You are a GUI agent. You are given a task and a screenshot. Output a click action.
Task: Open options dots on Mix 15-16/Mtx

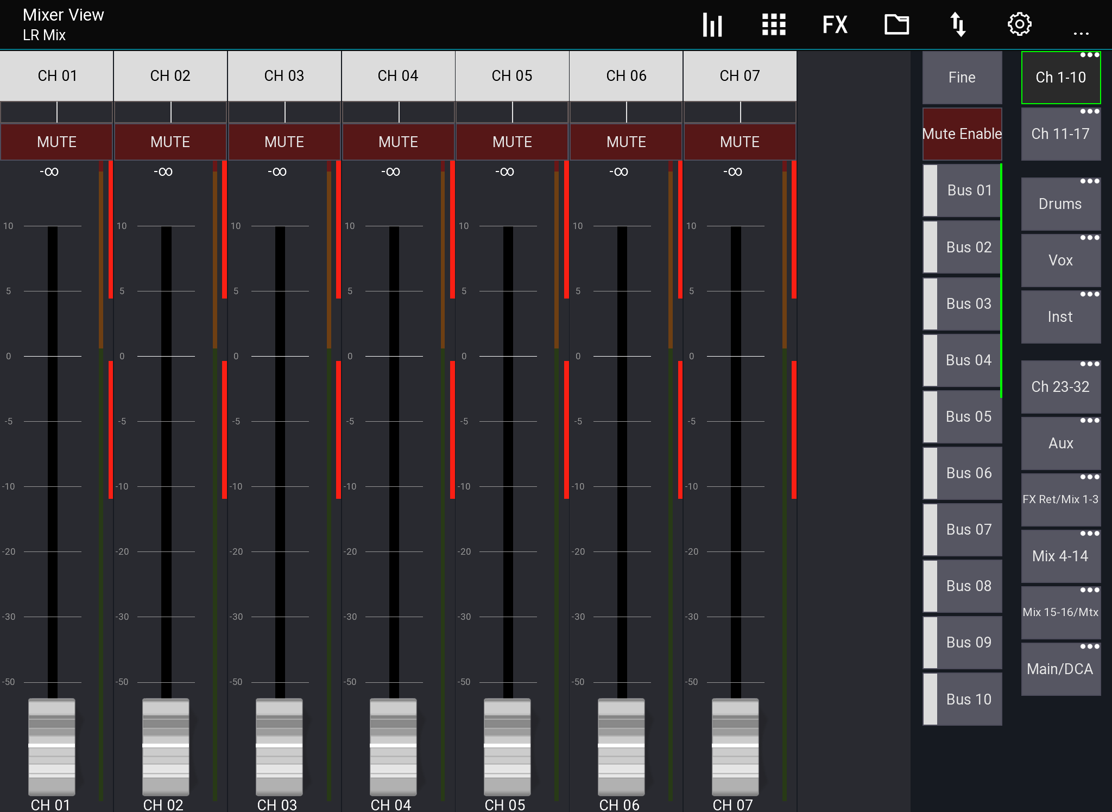pyautogui.click(x=1089, y=590)
